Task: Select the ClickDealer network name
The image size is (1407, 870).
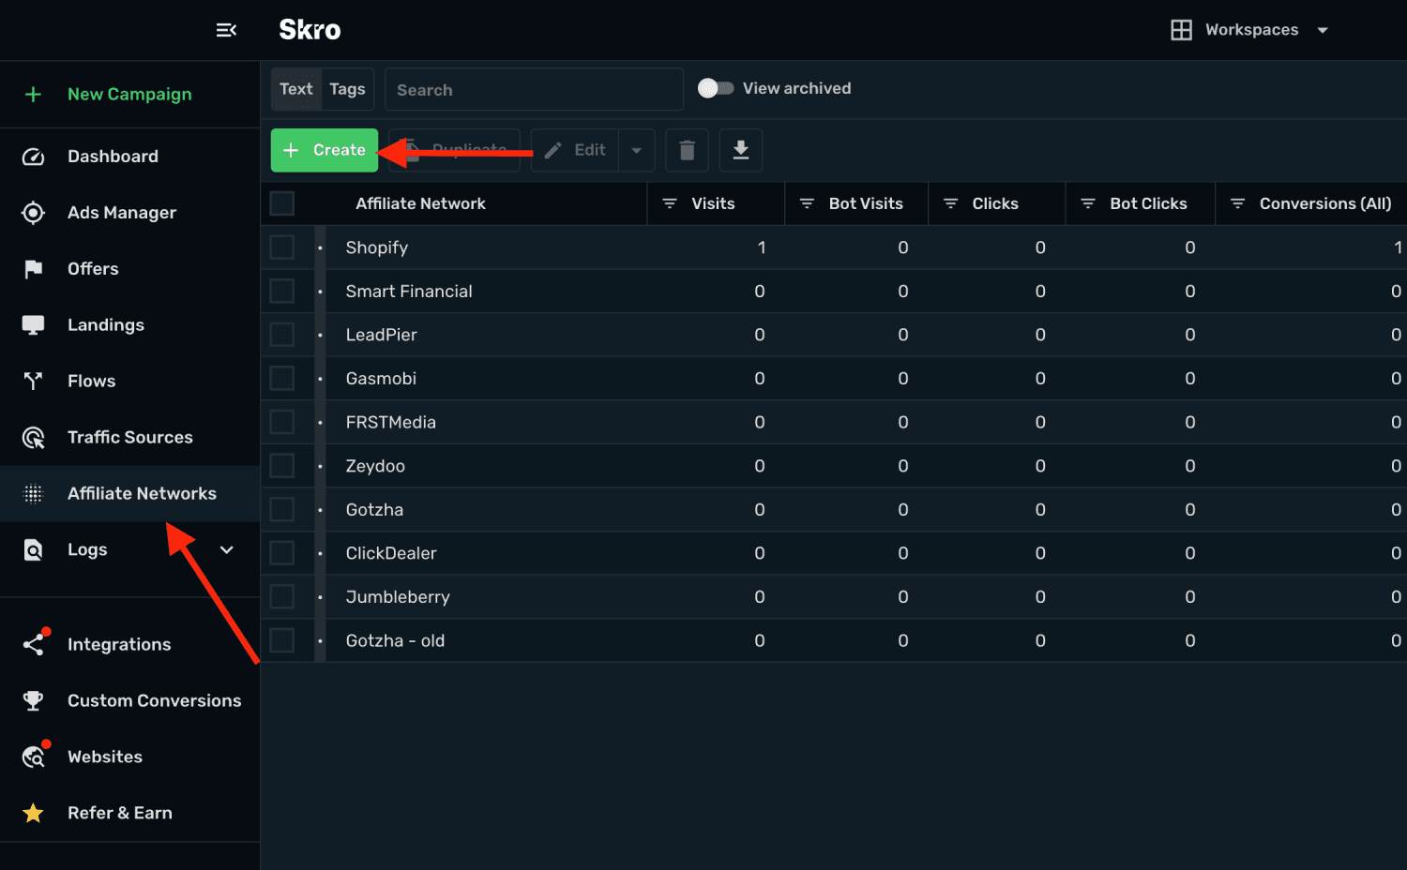Action: [391, 553]
